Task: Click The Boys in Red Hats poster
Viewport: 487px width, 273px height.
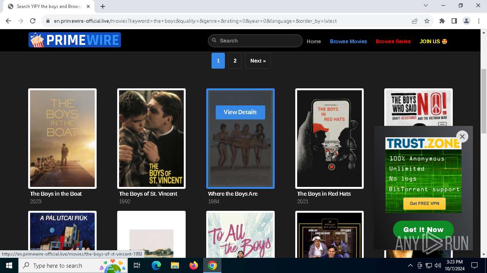Action: click(x=329, y=138)
